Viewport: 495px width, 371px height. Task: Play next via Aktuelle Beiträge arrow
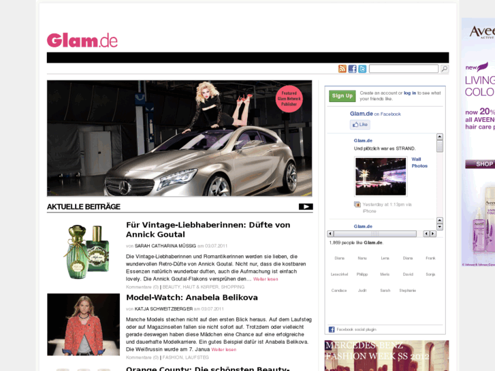coord(306,207)
